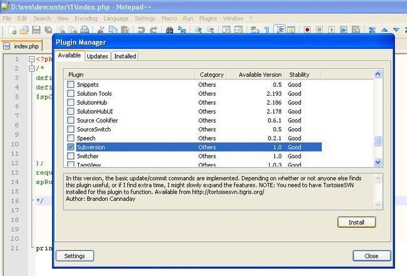Click the Close All documents icon
The width and height of the screenshot is (407, 276).
coord(73,30)
